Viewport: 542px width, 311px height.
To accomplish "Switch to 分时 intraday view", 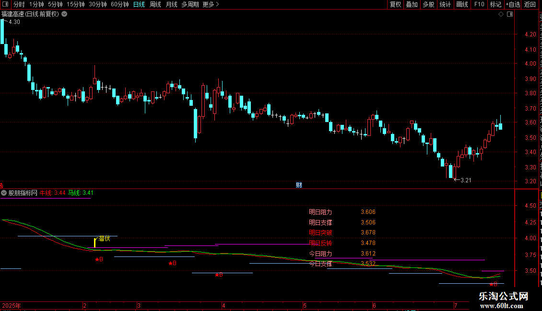I will pyautogui.click(x=19, y=4).
